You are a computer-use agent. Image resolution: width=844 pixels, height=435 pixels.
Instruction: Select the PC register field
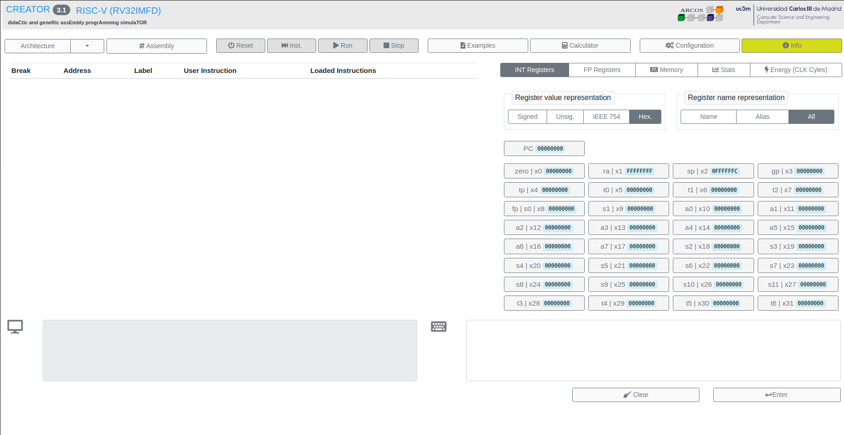544,148
